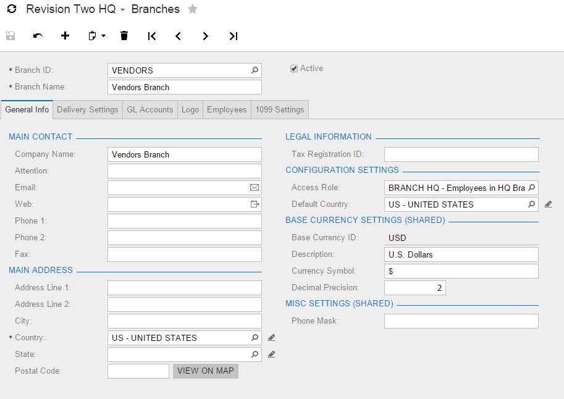Open the Logo tab

coord(190,109)
